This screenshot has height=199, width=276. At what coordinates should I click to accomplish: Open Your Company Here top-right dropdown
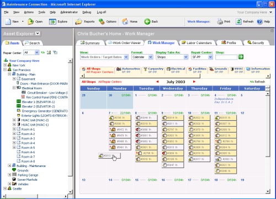click(270, 12)
